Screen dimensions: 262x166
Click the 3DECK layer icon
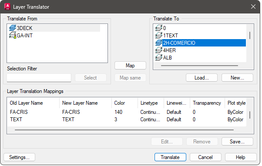(13, 28)
